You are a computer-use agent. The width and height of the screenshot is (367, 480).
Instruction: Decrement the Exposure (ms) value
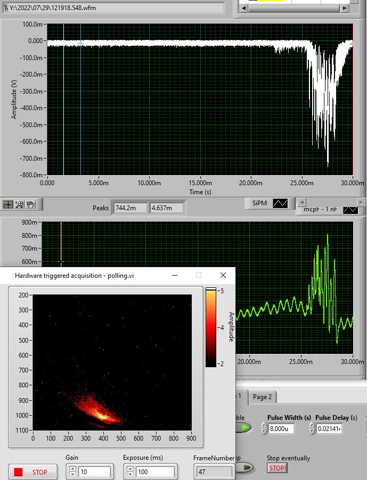[130, 474]
